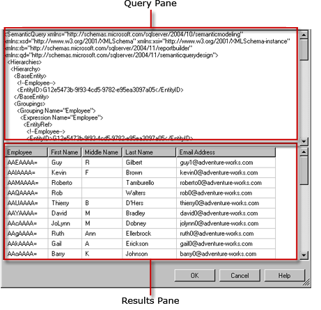The image size is (321, 310).
Task: Click last name Gilbert
Action: click(134, 163)
